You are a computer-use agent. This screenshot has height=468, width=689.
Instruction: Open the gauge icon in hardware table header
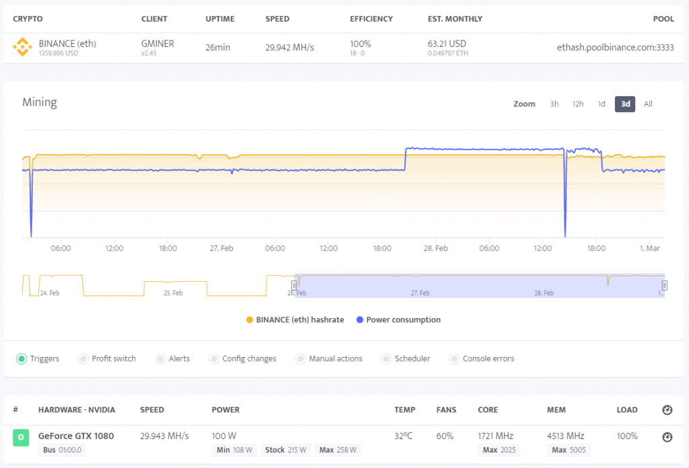(x=667, y=410)
